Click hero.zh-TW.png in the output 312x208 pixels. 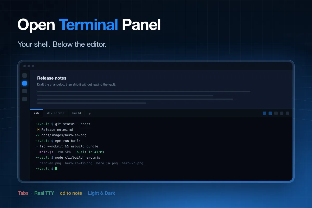[79, 163]
